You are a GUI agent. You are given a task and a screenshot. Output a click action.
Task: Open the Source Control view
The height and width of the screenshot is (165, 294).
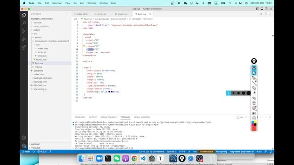click(x=24, y=31)
